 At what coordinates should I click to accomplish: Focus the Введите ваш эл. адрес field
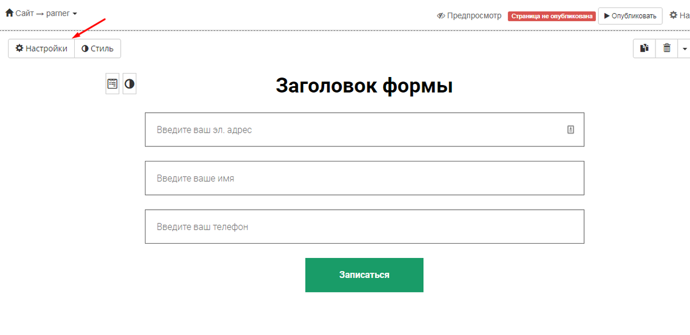365,130
